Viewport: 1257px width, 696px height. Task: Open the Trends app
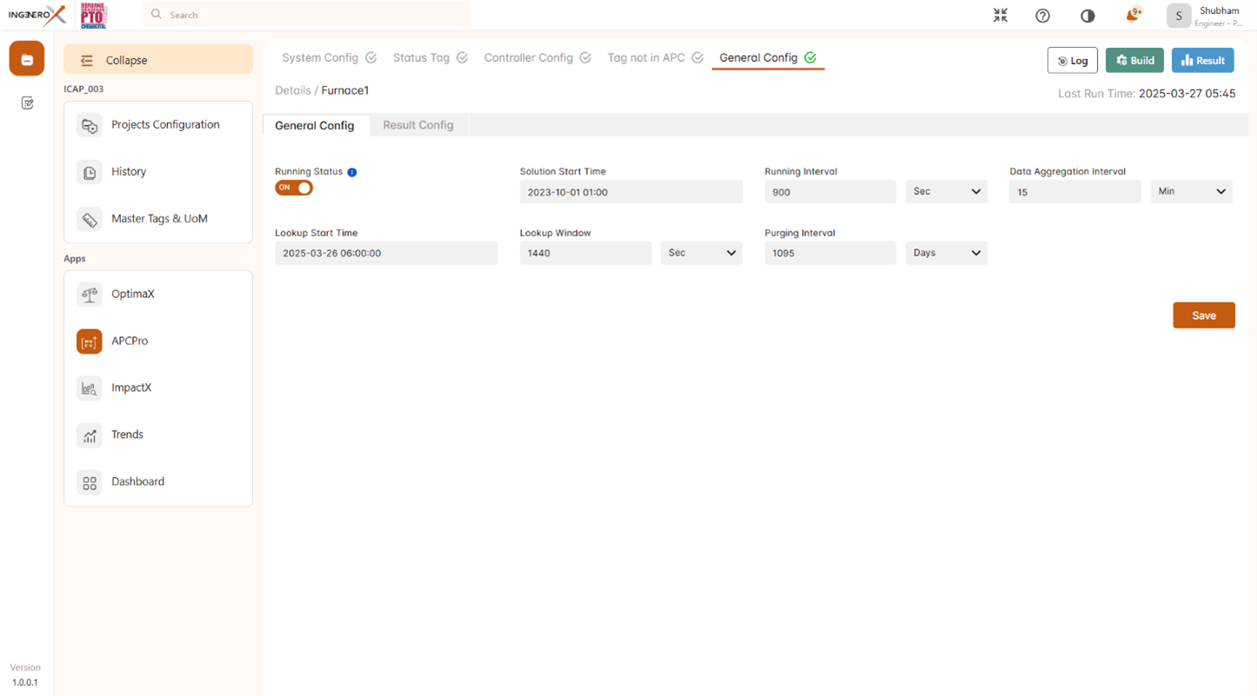127,435
